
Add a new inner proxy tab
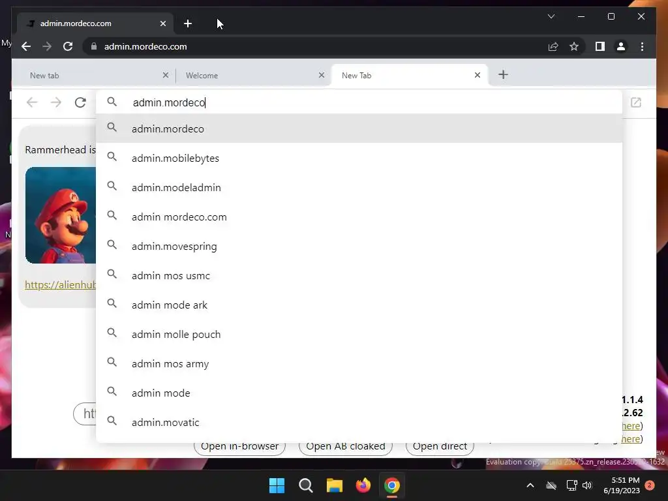[x=503, y=74]
